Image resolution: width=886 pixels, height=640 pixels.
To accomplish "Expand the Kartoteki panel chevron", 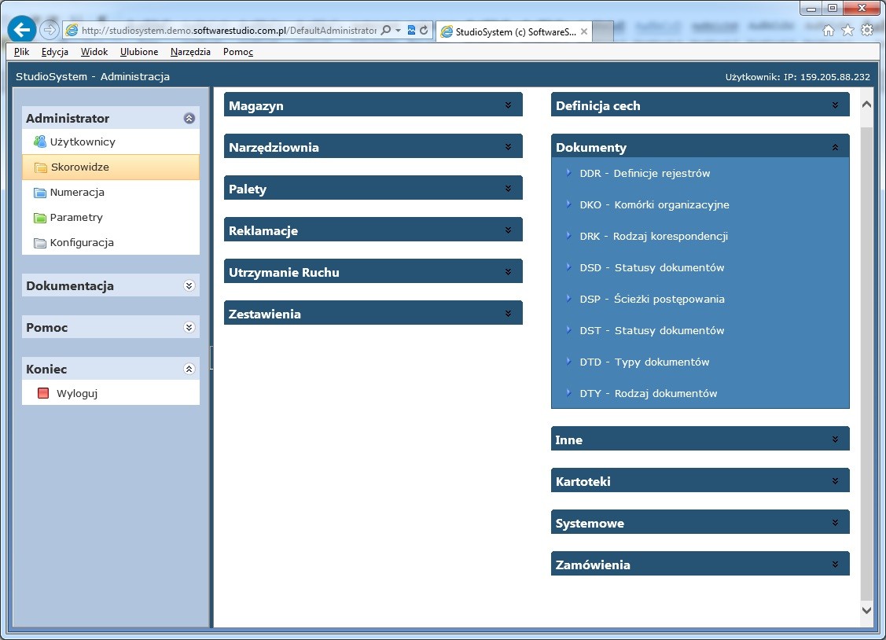I will 835,481.
